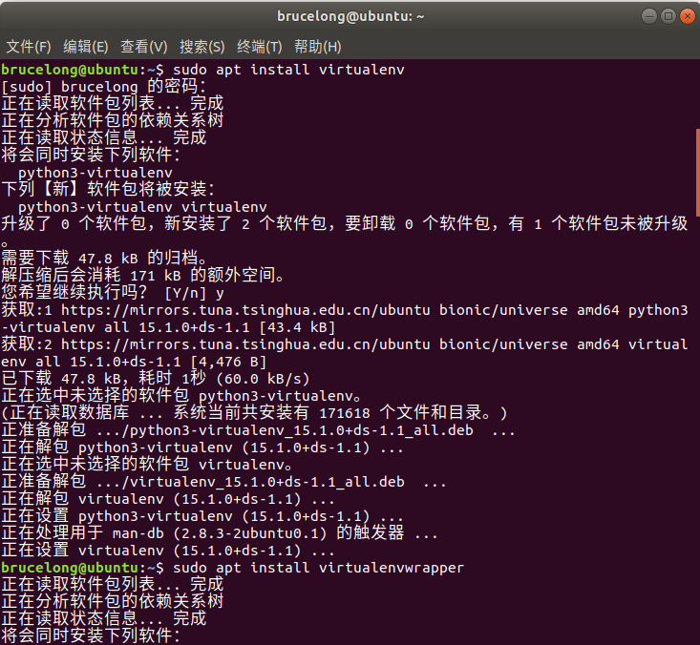Click '正在选中未选择的软件包 virtualenv。' line
Image resolution: width=700 pixels, height=645 pixels.
pyautogui.click(x=147, y=465)
